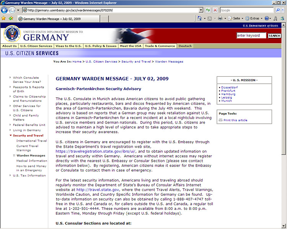Open Federal Benefits Unit sidebar item

click(29, 125)
